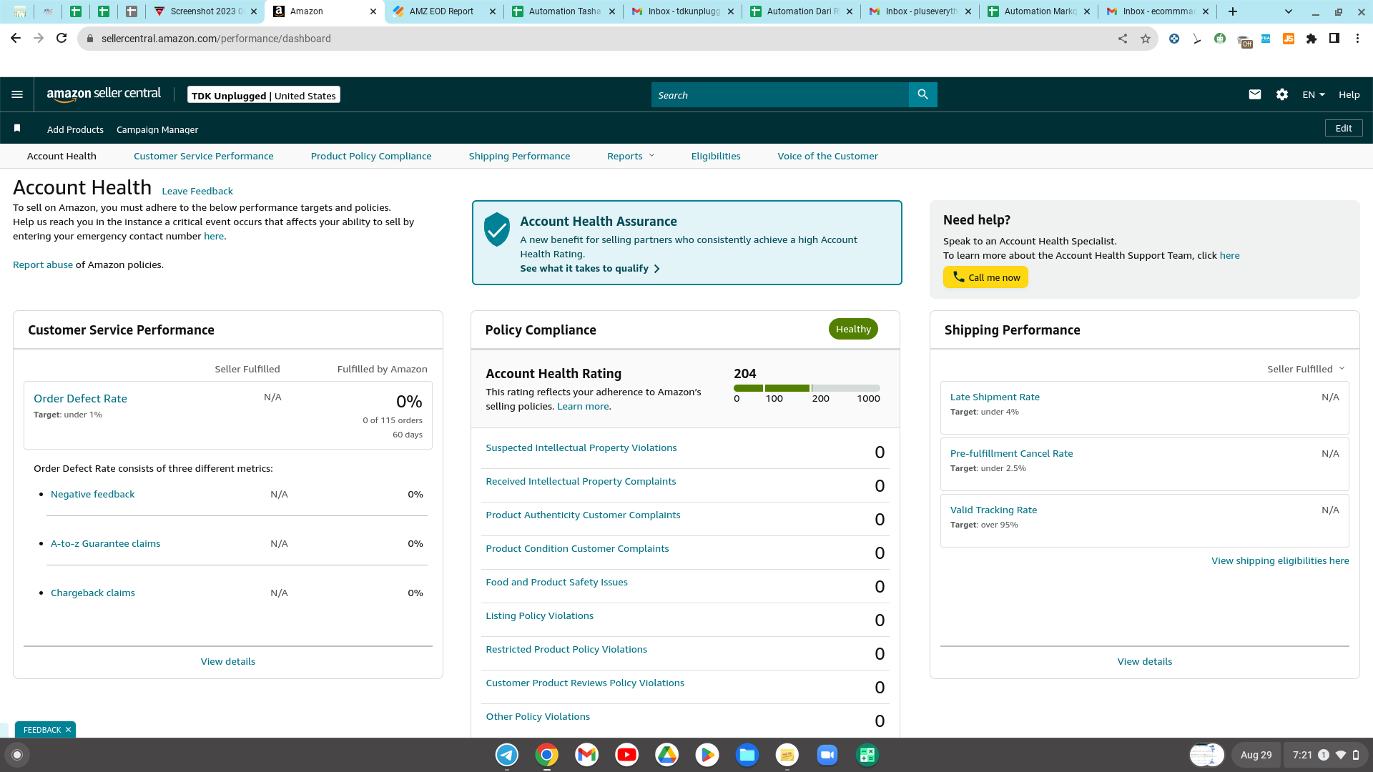Click the blue FBA extension icon

pyautogui.click(x=1266, y=39)
